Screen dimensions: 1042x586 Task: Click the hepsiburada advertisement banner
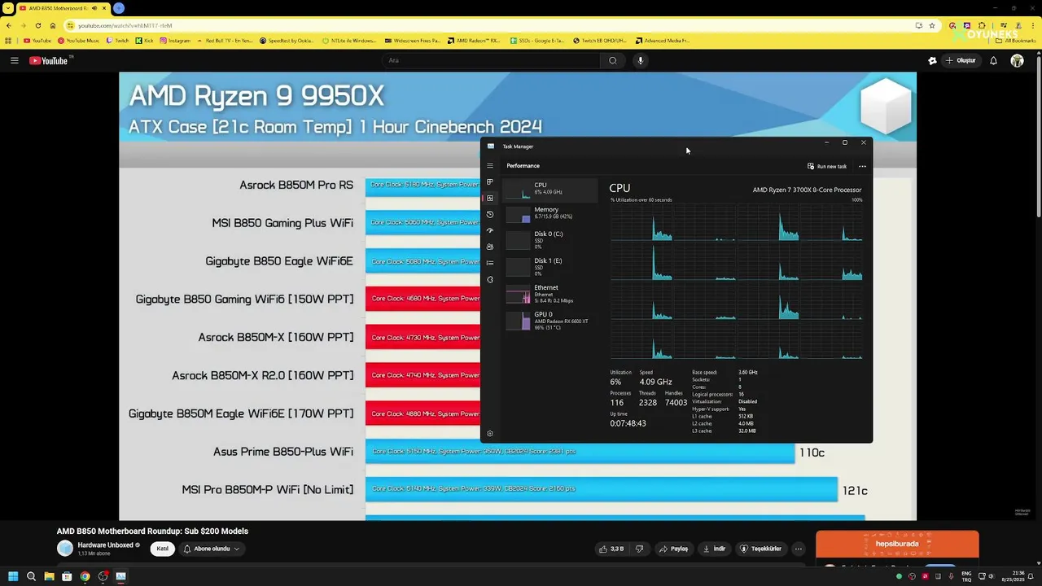pos(897,544)
